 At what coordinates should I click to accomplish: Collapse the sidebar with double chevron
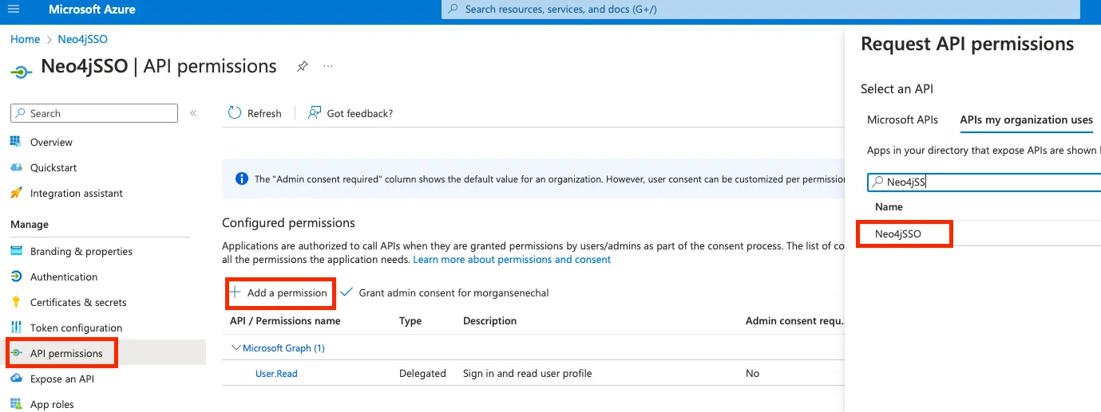(193, 113)
